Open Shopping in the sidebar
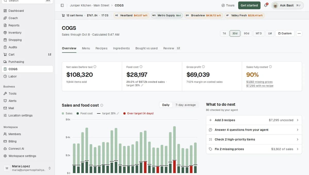309x175 pixels. pos(27,40)
